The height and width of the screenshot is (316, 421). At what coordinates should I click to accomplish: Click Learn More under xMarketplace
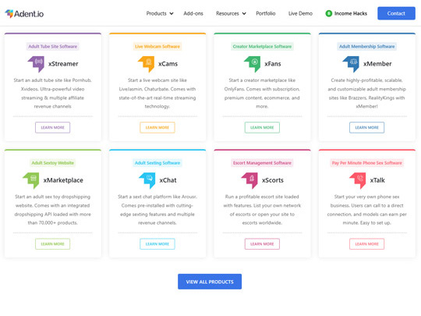tap(53, 244)
